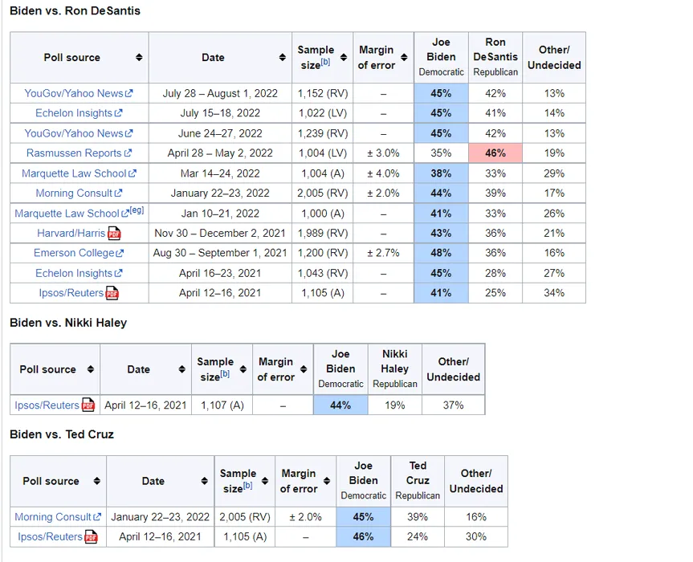The height and width of the screenshot is (562, 693).
Task: Sort Cruz table by Margin of error
Action: 327,481
